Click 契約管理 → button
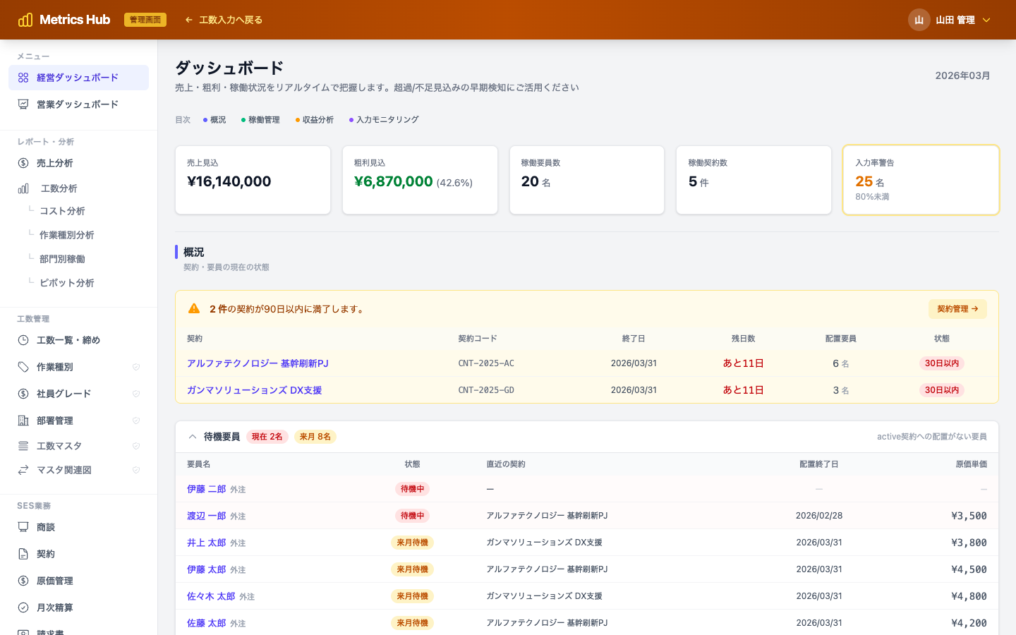1016x635 pixels. click(x=957, y=309)
